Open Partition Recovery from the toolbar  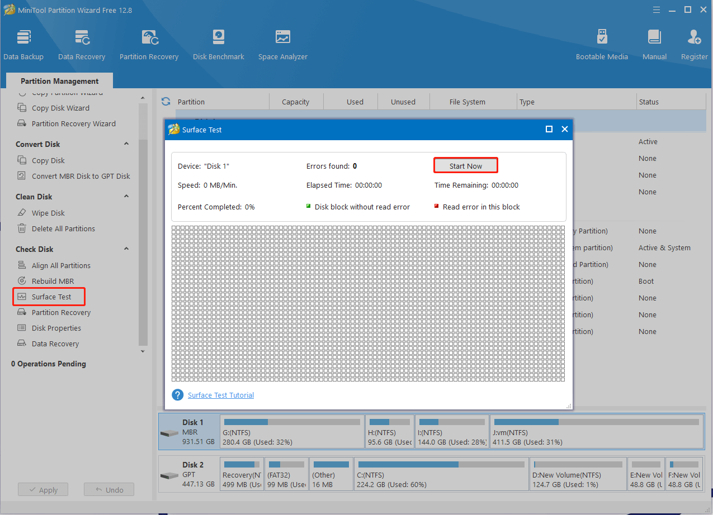pyautogui.click(x=149, y=45)
